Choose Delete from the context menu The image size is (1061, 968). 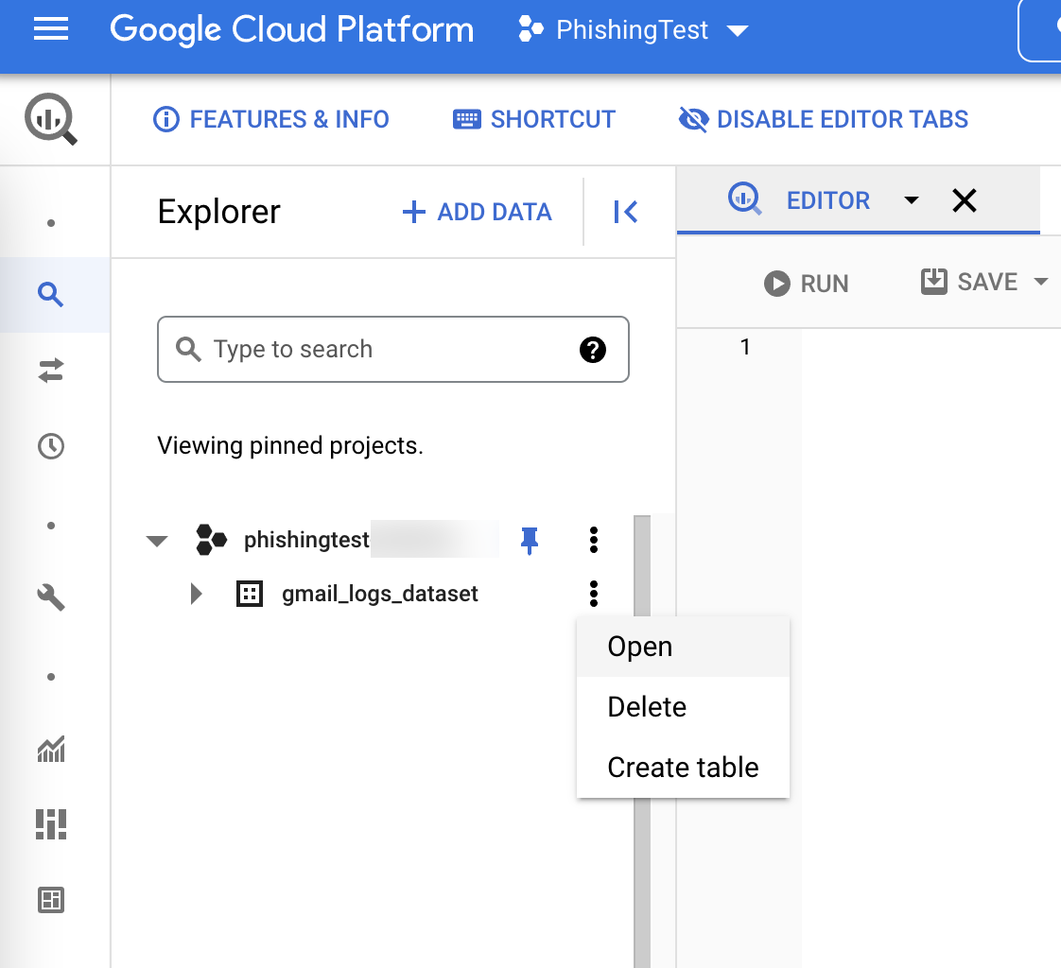(x=683, y=707)
